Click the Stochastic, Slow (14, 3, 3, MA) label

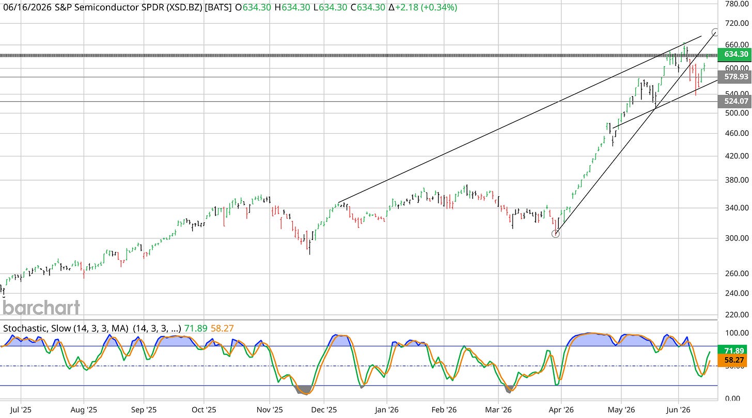click(x=66, y=328)
